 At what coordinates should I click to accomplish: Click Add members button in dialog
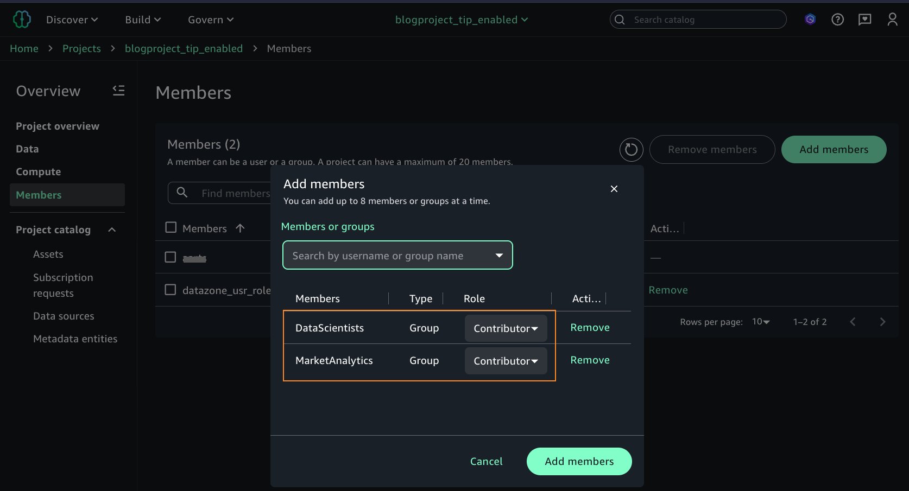(x=579, y=461)
